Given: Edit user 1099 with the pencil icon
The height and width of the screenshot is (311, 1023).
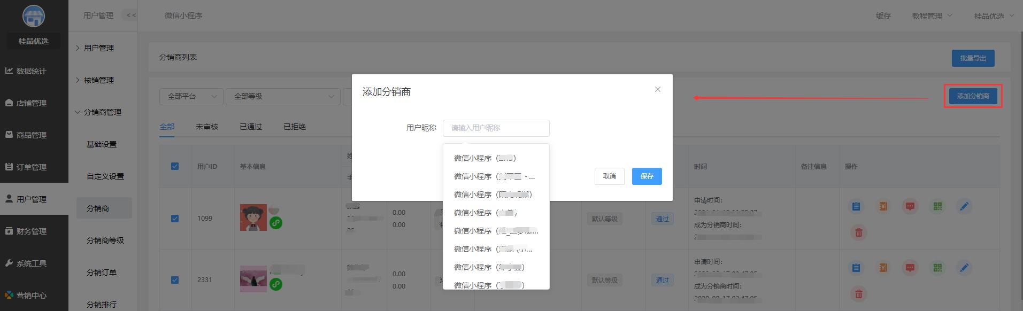Looking at the screenshot, I should pos(964,206).
